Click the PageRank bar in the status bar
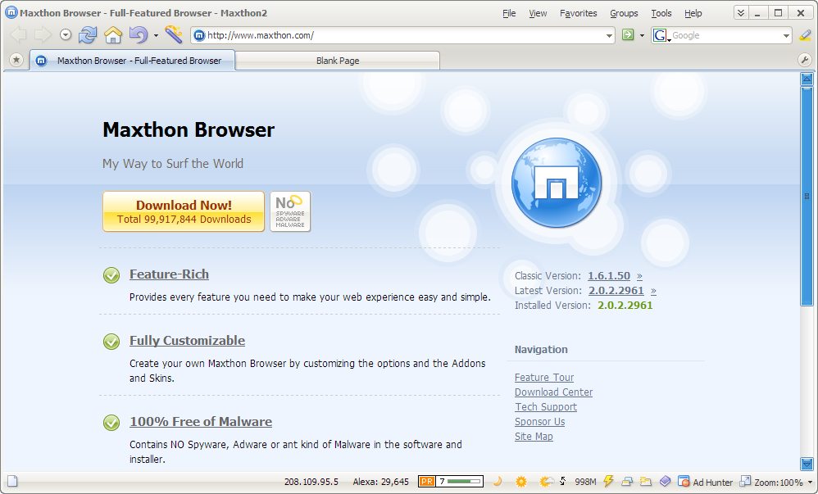Image resolution: width=818 pixels, height=494 pixels. coord(449,482)
